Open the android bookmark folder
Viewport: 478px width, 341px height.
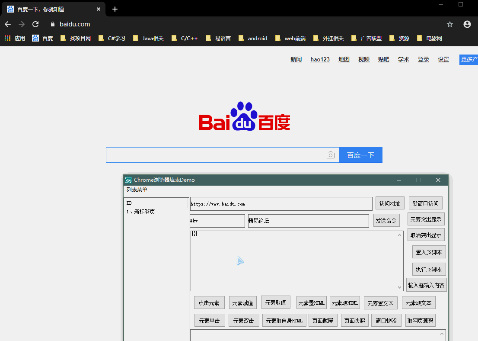253,38
